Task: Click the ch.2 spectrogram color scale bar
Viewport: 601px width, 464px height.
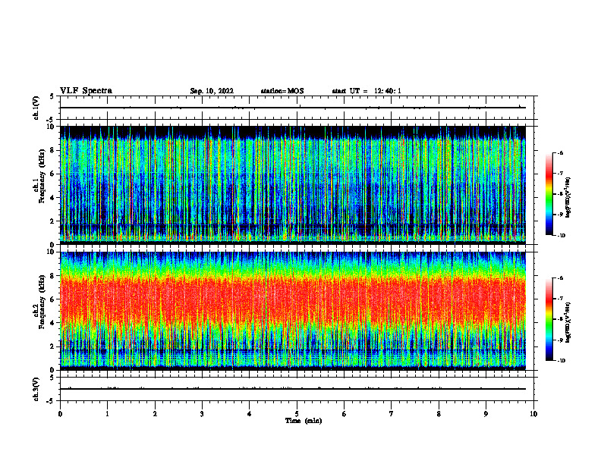Action: tap(549, 319)
